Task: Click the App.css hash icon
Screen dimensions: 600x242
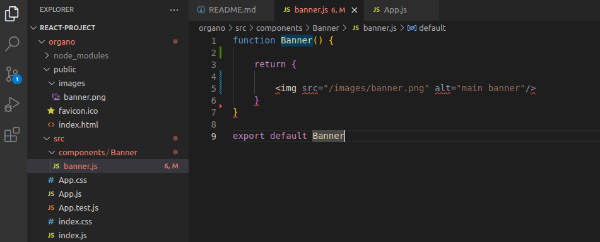Action: [x=51, y=180]
